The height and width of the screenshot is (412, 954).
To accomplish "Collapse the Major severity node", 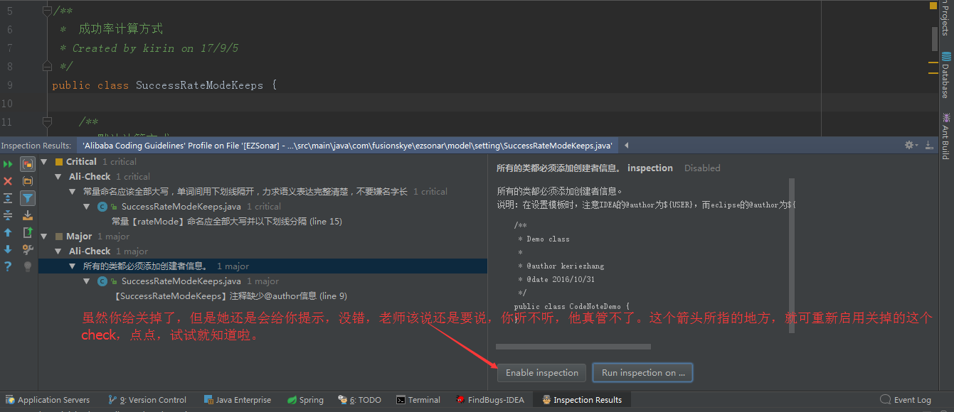I will tap(44, 237).
